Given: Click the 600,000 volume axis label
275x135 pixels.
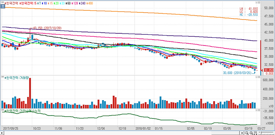Looking at the screenshot, I should [x=268, y=80].
